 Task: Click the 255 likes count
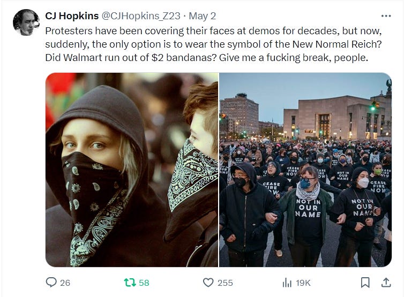click(225, 283)
